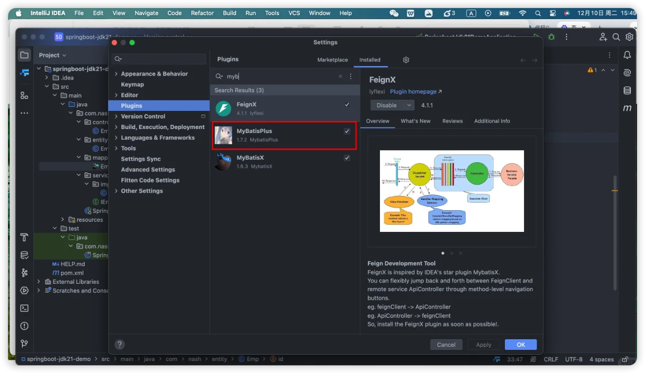The height and width of the screenshot is (373, 645).
Task: Open the IDE settings gear in the toolbar
Action: pos(629,37)
